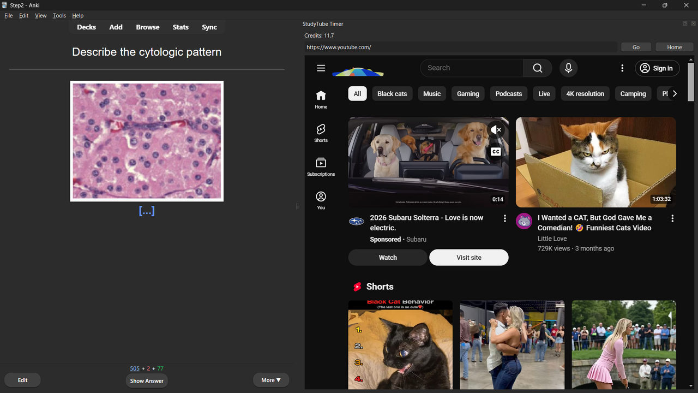
Task: Open the More dropdown in Anki
Action: point(271,380)
